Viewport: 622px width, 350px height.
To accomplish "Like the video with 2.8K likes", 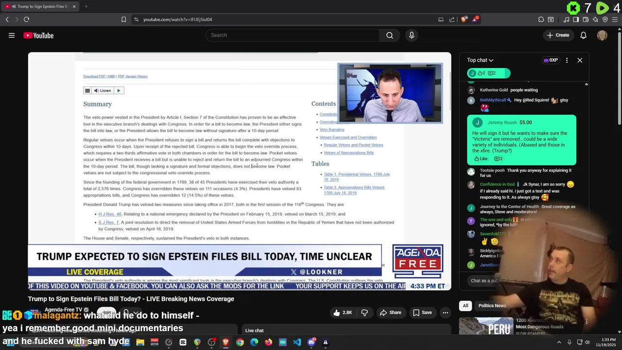I will click(x=343, y=313).
